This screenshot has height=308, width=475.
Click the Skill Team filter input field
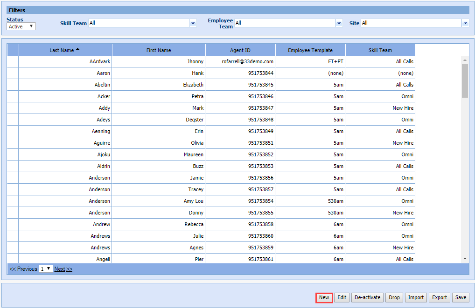tap(139, 23)
